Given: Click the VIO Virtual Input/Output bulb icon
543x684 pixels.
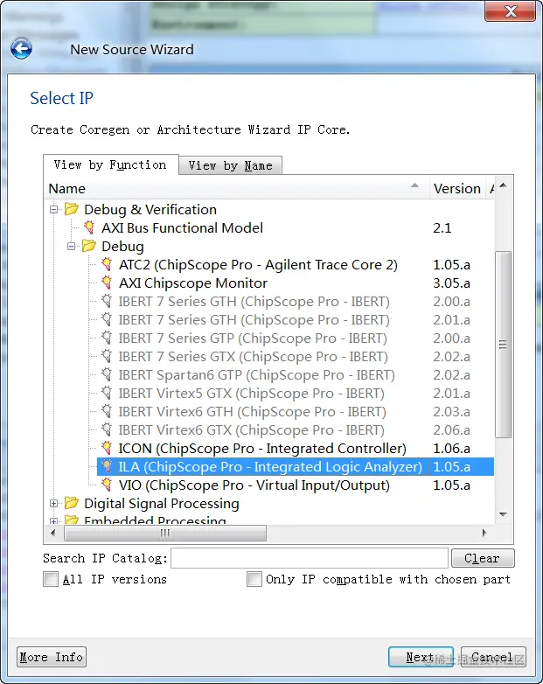Looking at the screenshot, I should (x=107, y=485).
